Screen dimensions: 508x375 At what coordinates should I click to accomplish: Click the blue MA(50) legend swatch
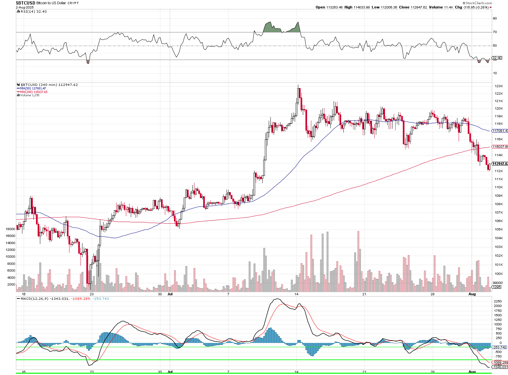[18, 88]
